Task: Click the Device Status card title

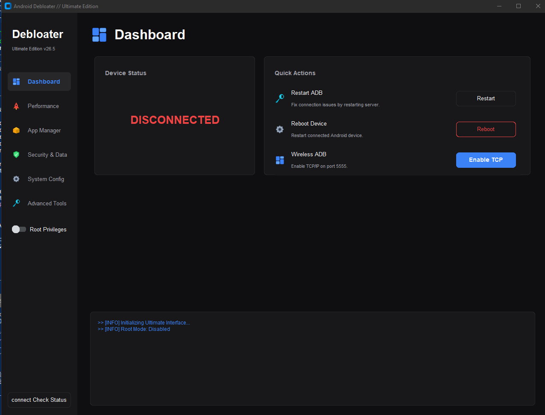Action: 126,73
